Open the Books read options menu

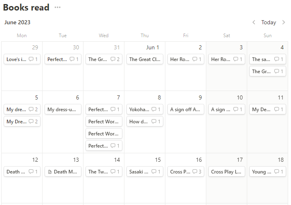(x=58, y=7)
